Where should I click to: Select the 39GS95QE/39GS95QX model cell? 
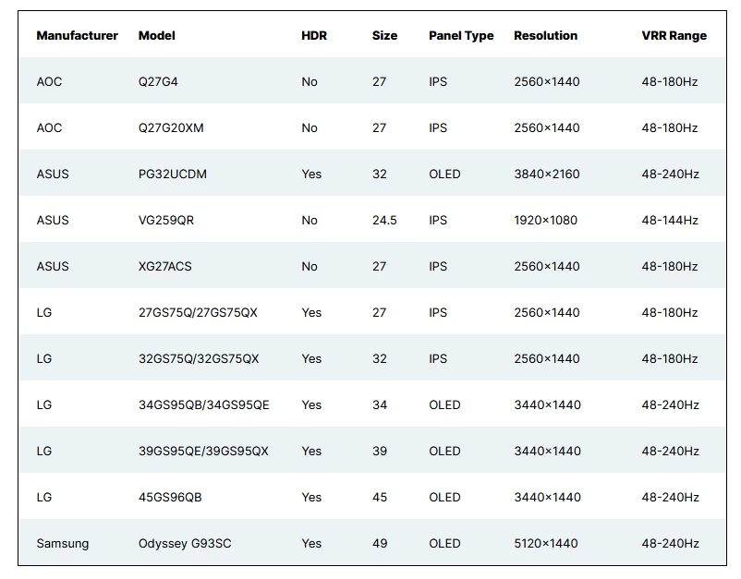click(x=203, y=452)
